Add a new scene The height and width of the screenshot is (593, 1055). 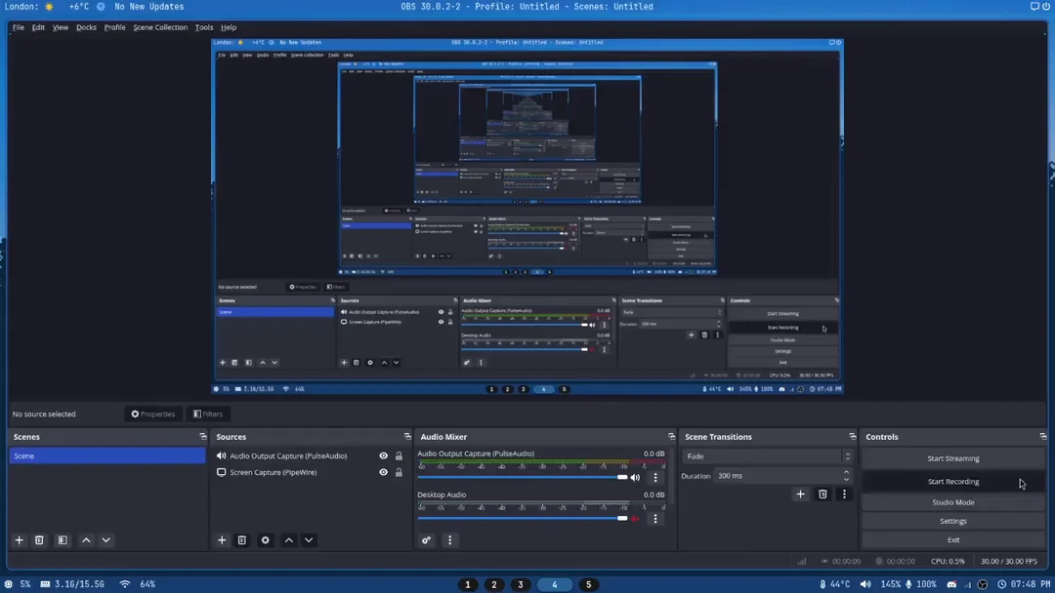tap(19, 539)
